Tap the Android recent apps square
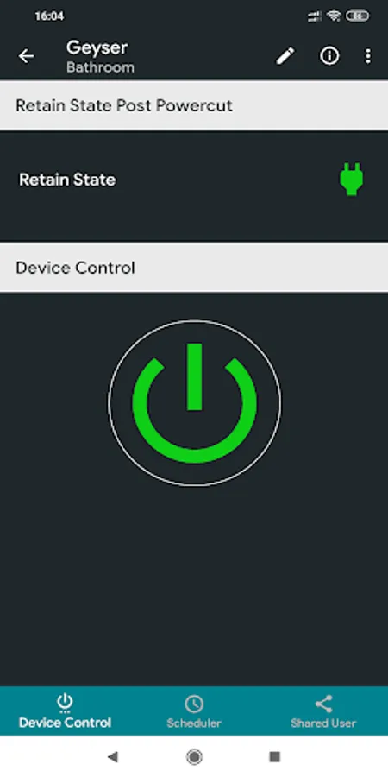This screenshot has width=388, height=777. [x=275, y=756]
